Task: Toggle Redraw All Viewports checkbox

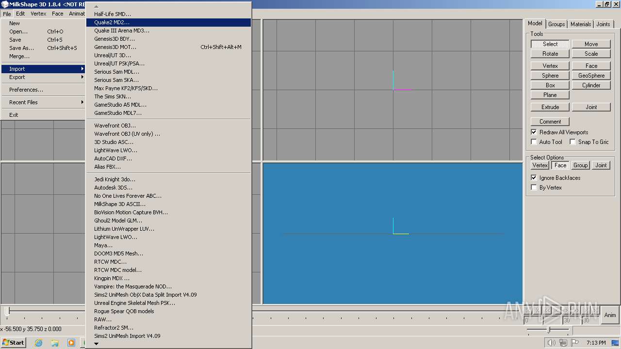Action: tap(534, 132)
